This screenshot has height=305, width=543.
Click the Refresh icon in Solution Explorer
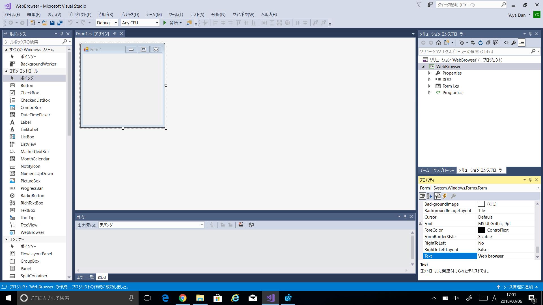pyautogui.click(x=480, y=43)
